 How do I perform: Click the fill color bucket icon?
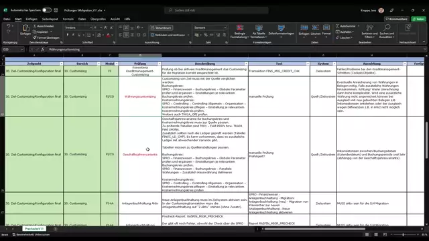(99, 35)
